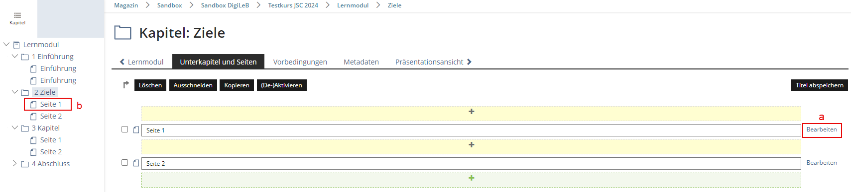851x192 pixels.
Task: Tick the checkbox for Seite 1
Action: point(125,129)
